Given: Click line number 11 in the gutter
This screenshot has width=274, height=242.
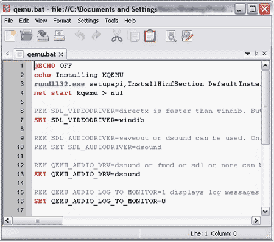Looking at the screenshot, I should click(x=20, y=156).
